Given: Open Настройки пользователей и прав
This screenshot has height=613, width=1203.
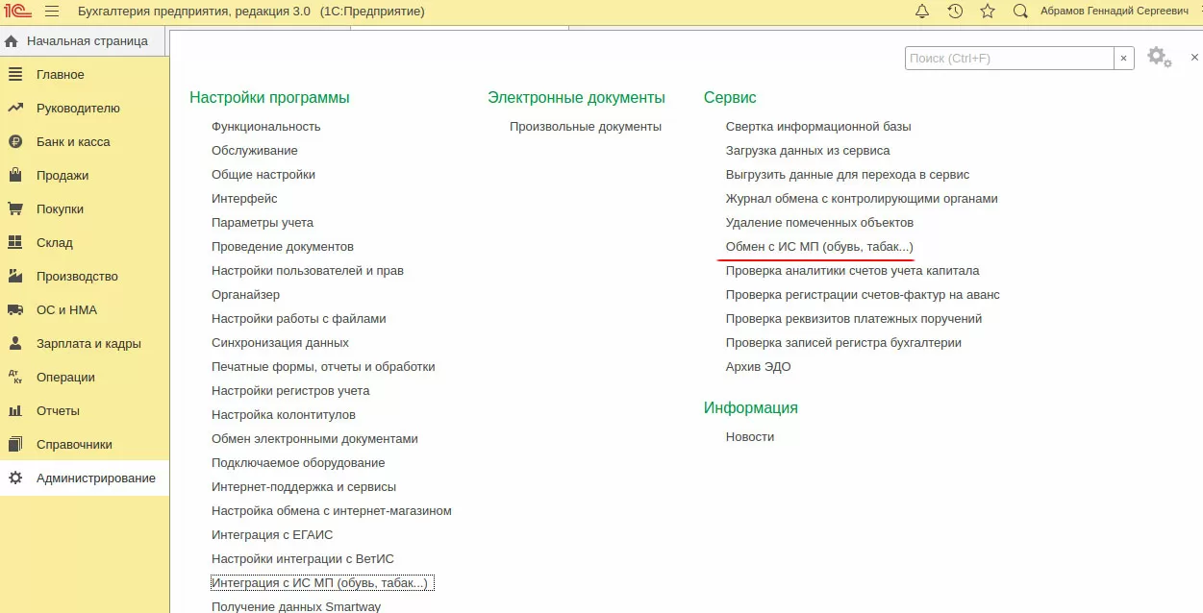Looking at the screenshot, I should click(308, 271).
